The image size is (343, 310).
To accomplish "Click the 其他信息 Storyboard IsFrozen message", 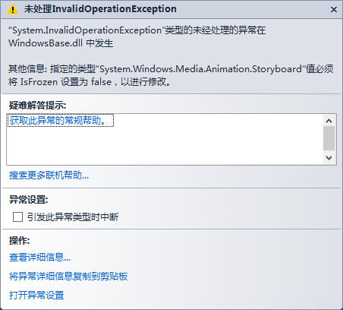I will 171,75.
